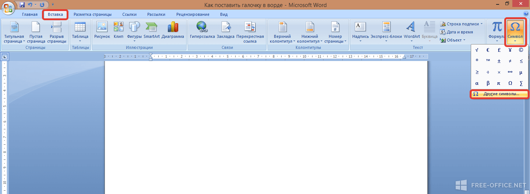
Task: Insert the division ÷ symbol
Action: click(x=488, y=72)
